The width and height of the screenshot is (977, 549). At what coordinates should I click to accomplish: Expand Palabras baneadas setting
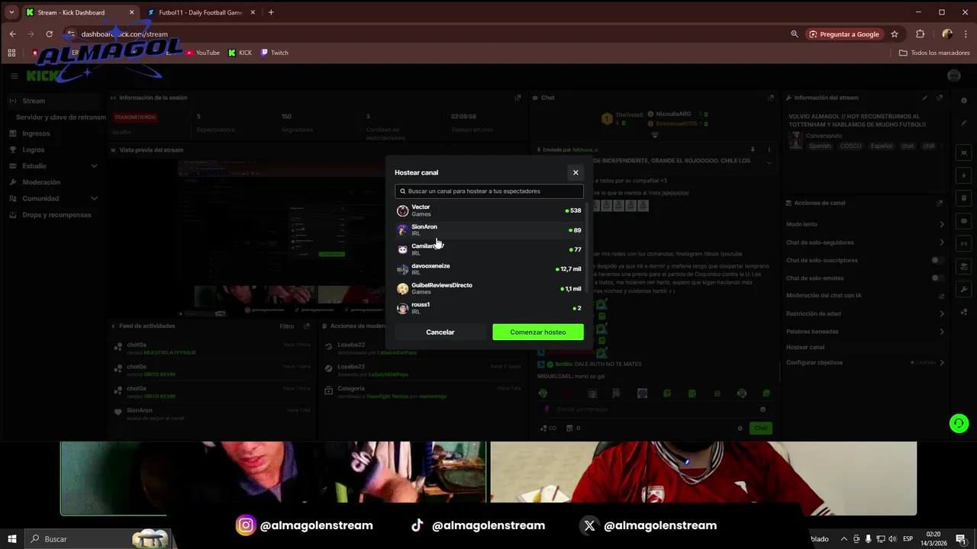tap(866, 331)
